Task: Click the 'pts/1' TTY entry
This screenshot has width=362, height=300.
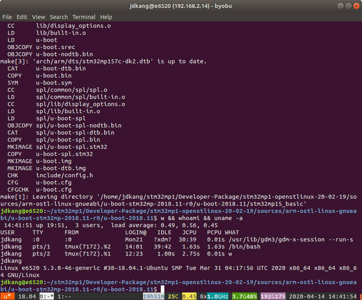Action: (x=41, y=247)
